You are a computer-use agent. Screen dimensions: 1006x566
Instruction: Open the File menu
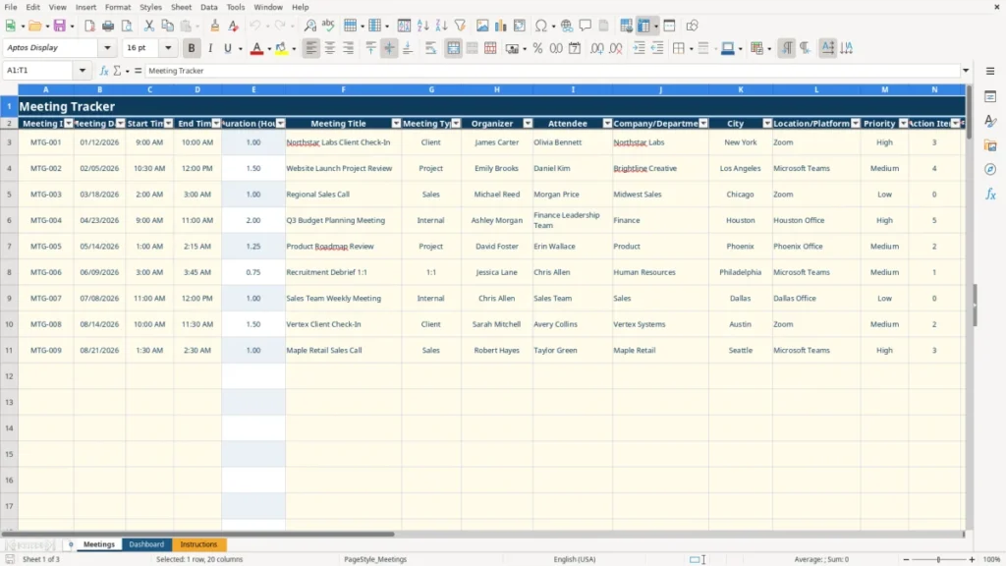11,7
